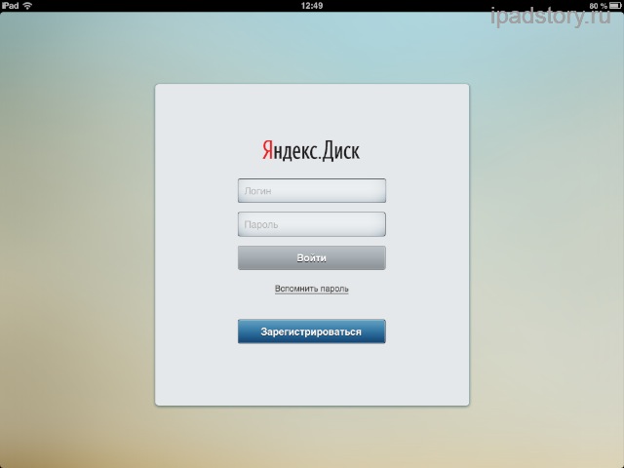Focus the Логин input field
Screen dimensions: 624x468
click(x=312, y=191)
